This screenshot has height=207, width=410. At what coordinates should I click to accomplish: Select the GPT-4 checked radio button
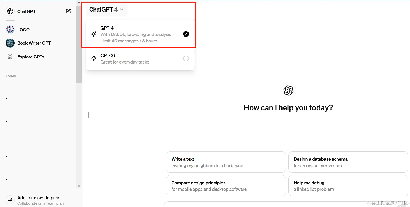[186, 34]
